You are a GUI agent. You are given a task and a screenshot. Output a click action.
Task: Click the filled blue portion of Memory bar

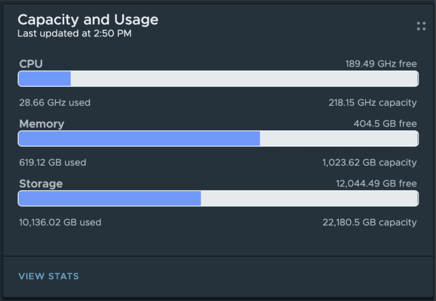click(x=139, y=138)
